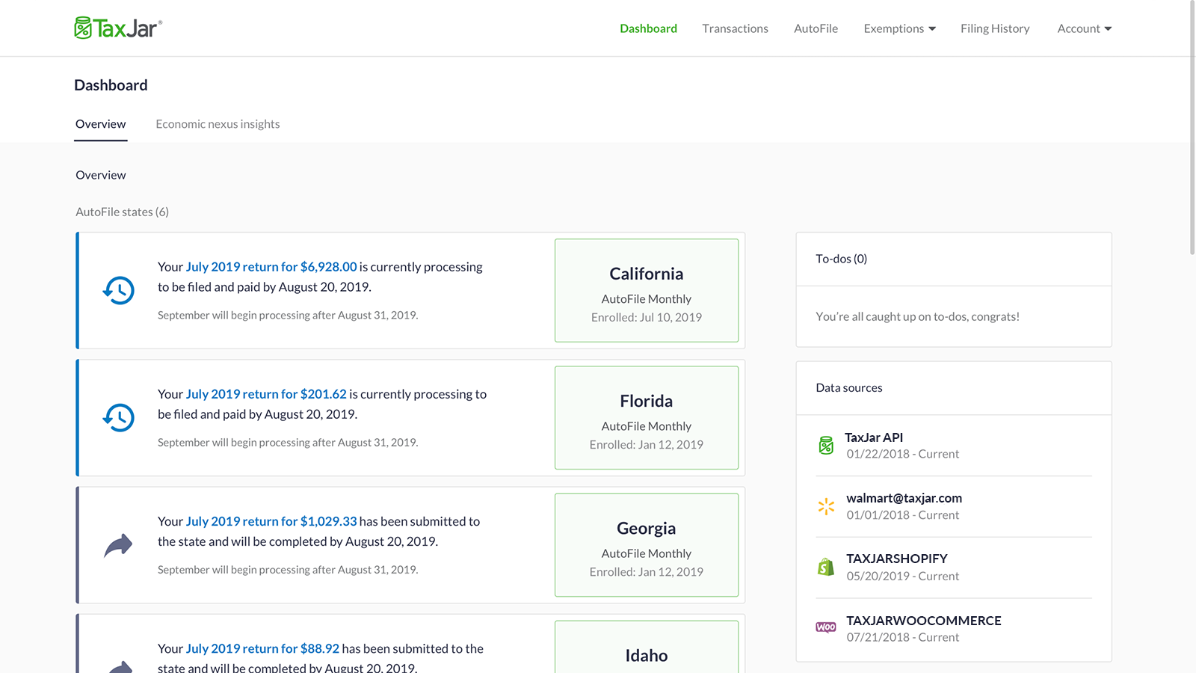Open July 2019 return for $201.62
Viewport: 1196px width, 673px height.
(266, 394)
